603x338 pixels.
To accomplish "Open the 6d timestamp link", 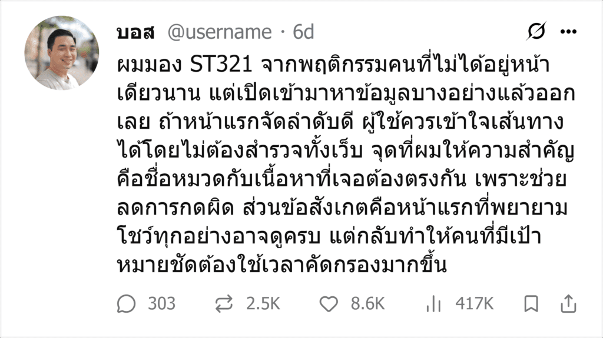I will click(303, 32).
